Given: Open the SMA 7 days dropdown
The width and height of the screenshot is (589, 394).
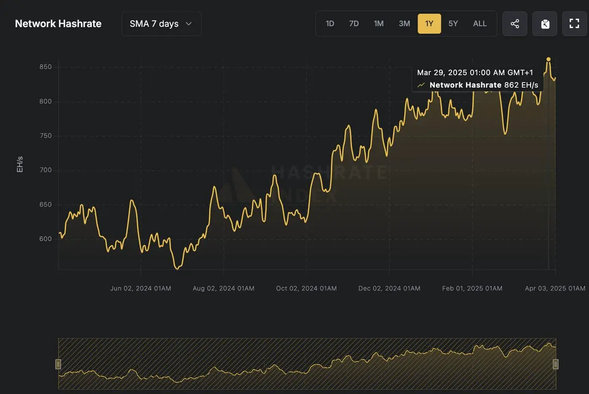Looking at the screenshot, I should pos(161,24).
